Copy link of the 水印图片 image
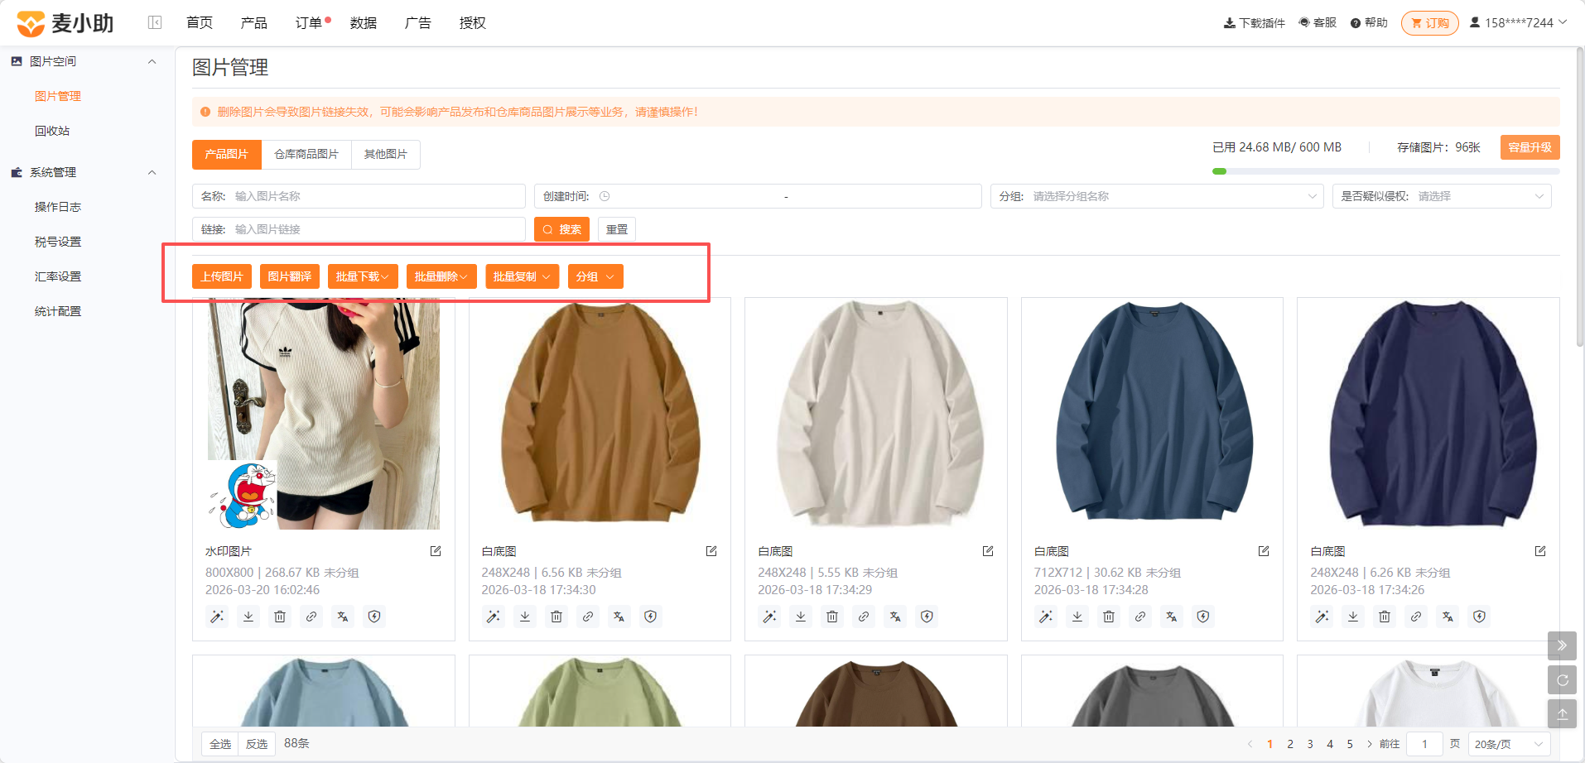 point(311,617)
